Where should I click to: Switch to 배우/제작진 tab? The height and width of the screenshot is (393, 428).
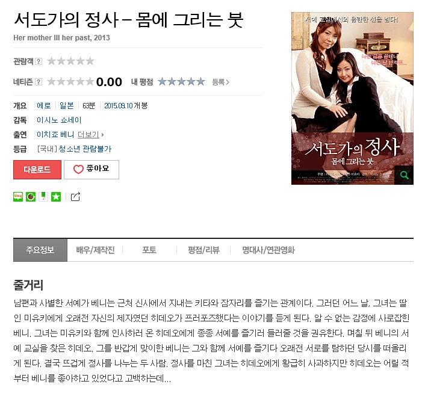(95, 250)
